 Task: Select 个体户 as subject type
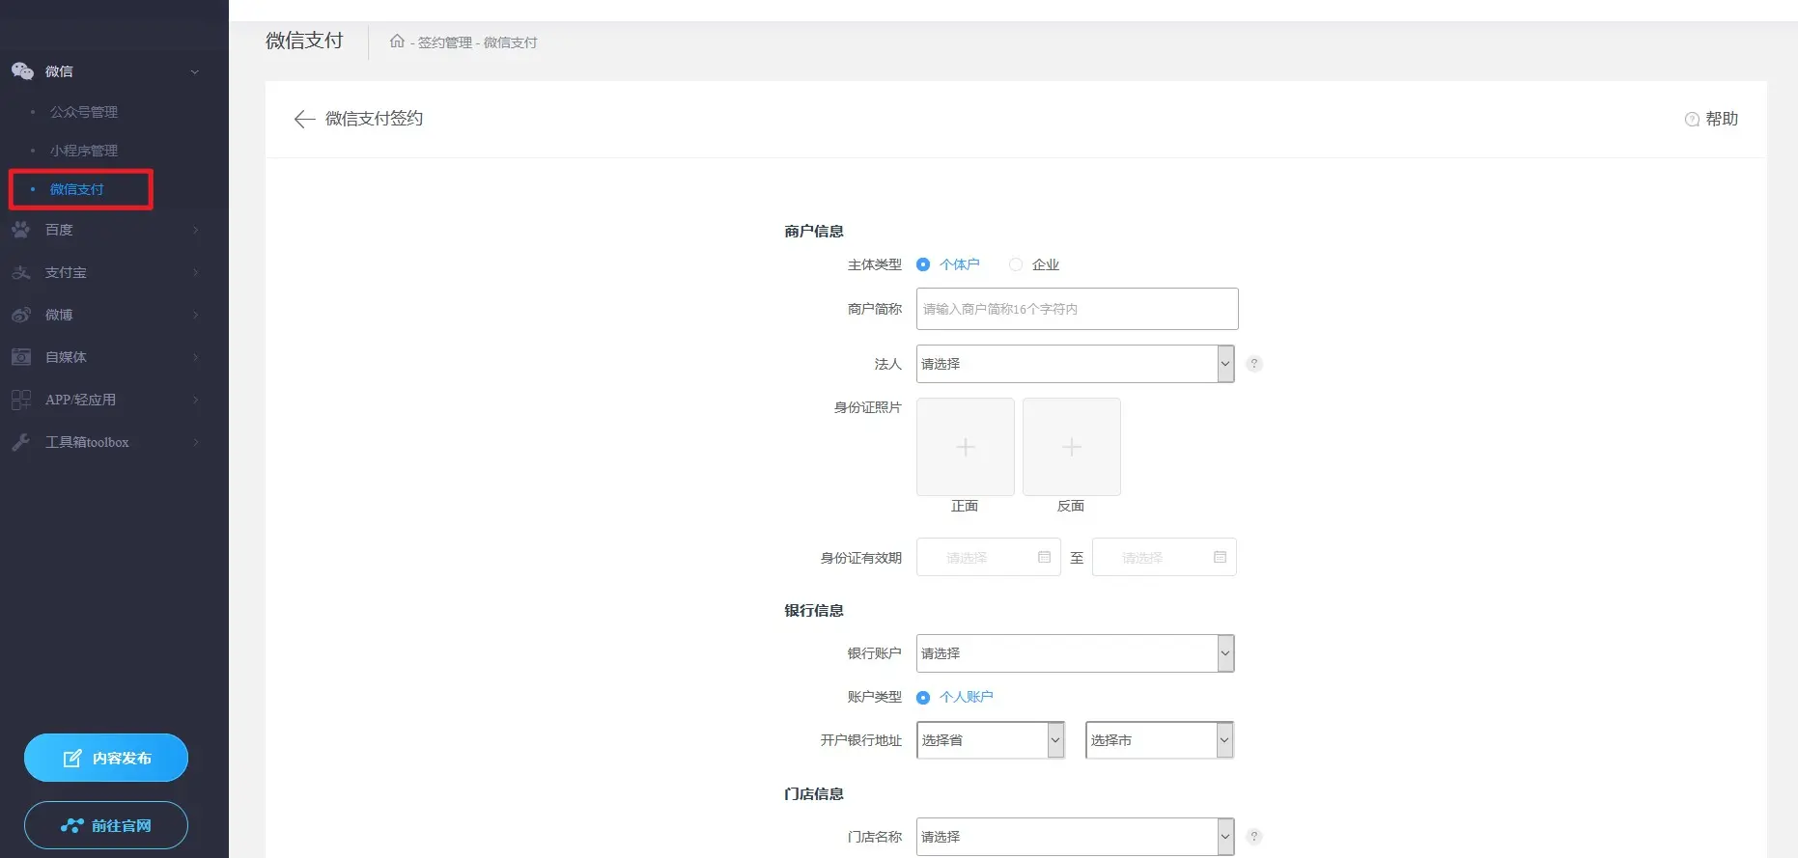923,264
